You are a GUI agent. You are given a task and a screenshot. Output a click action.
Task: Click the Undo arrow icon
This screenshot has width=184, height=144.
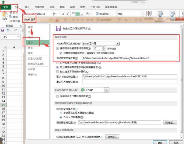coord(8,30)
